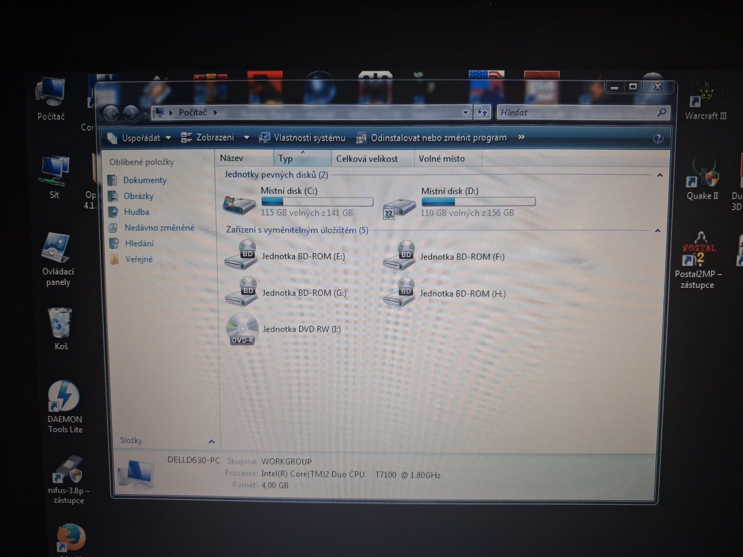Select Místní disk (C:) drive icon
This screenshot has height=557, width=743.
coord(239,205)
